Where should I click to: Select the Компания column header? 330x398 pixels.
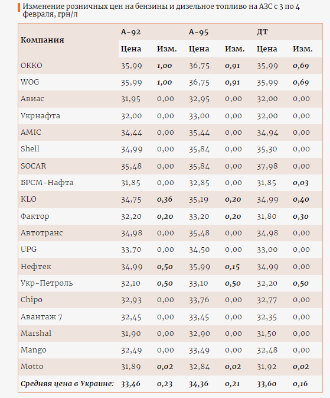(43, 40)
